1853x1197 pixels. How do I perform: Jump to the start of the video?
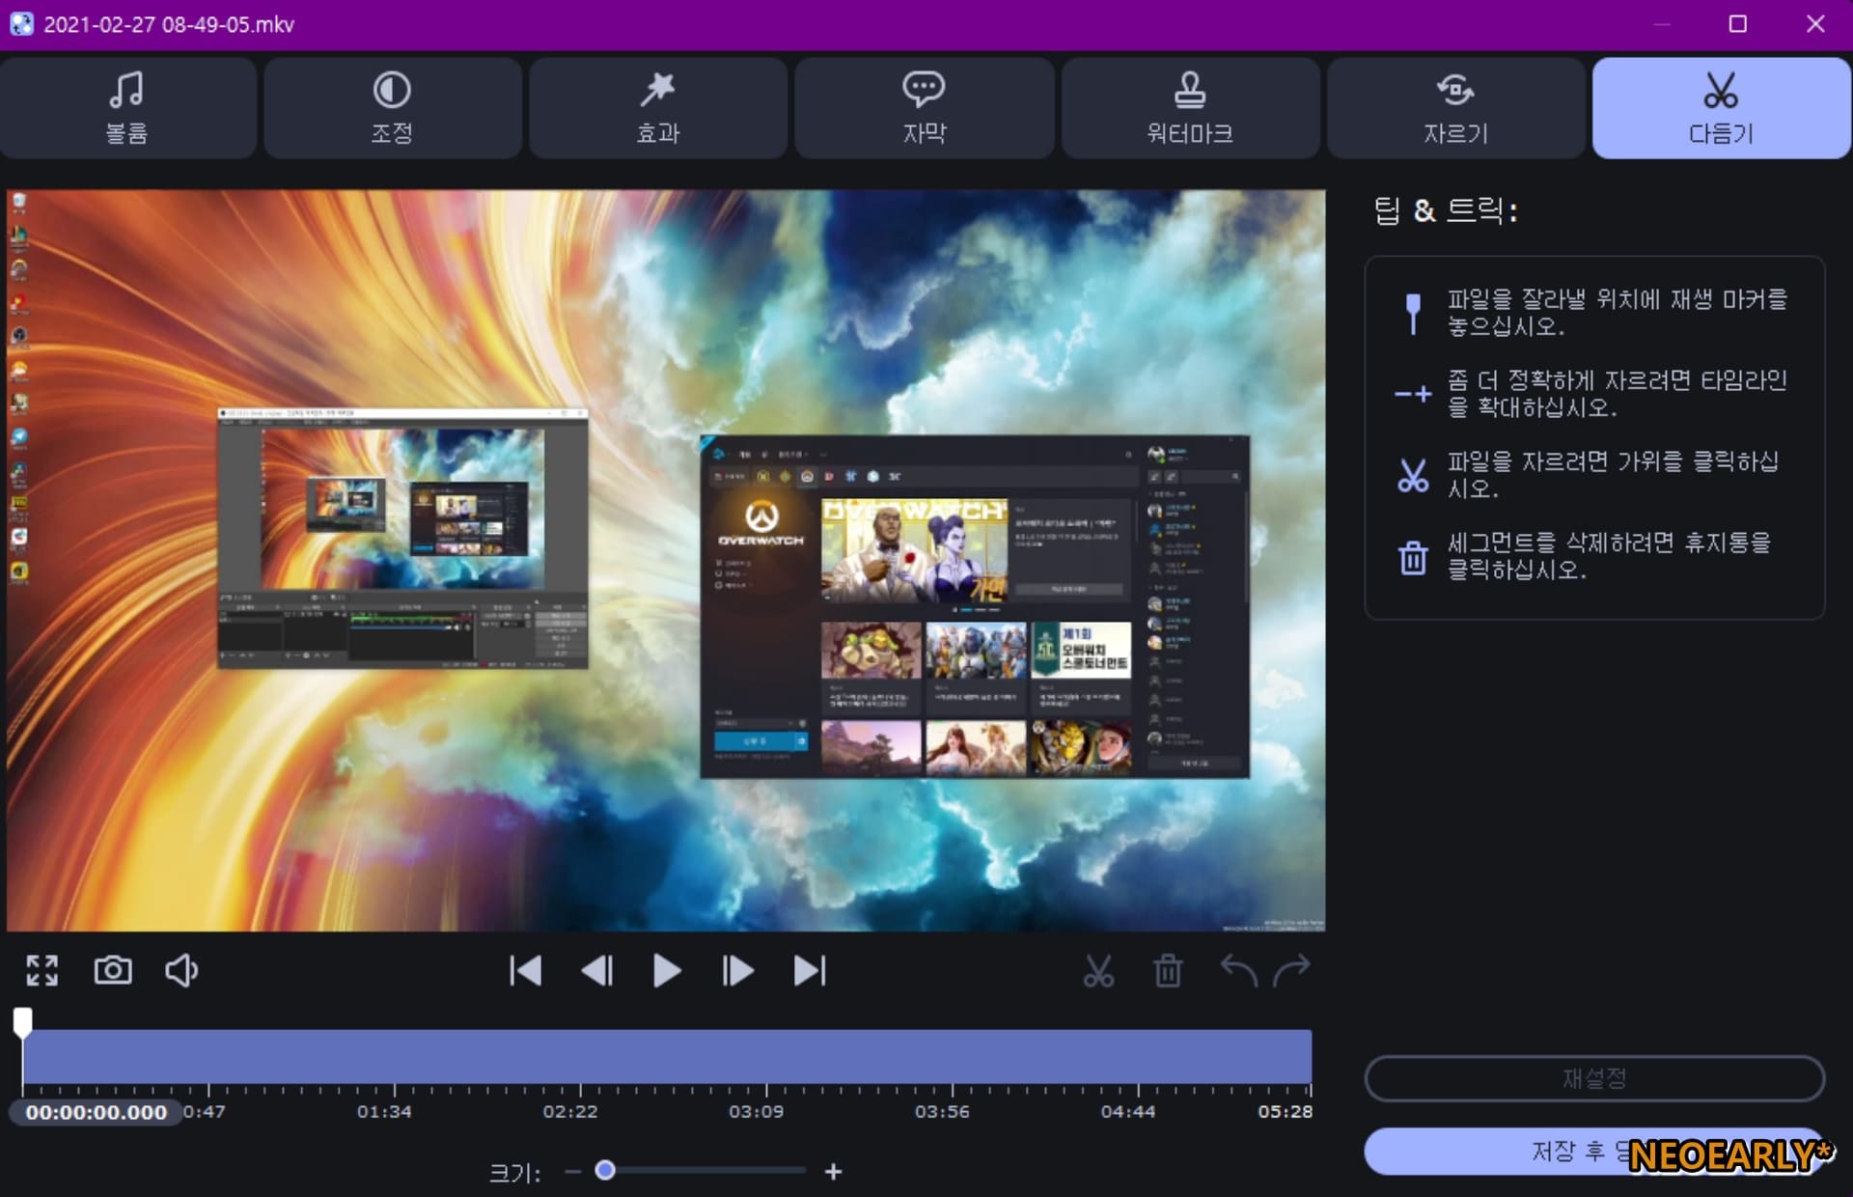point(525,971)
